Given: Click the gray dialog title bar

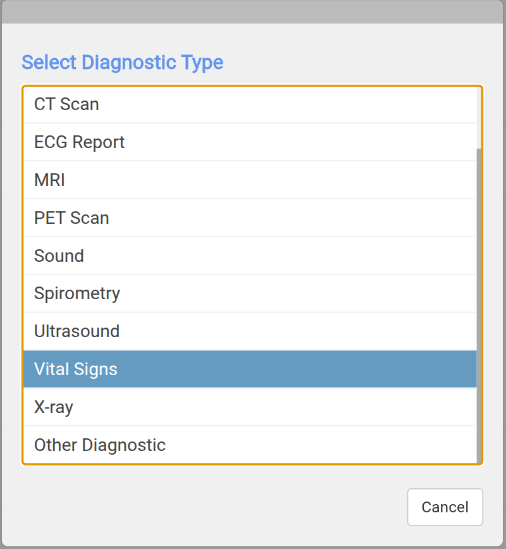Looking at the screenshot, I should (x=253, y=12).
